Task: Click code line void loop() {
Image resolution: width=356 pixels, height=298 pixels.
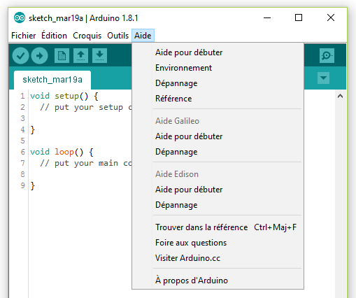Action: (62, 152)
